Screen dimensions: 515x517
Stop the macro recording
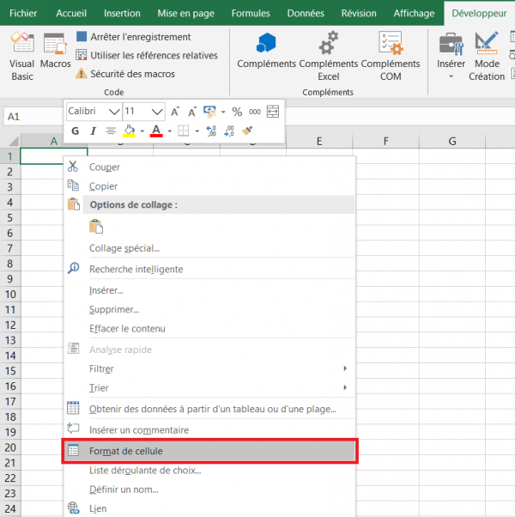coord(133,37)
